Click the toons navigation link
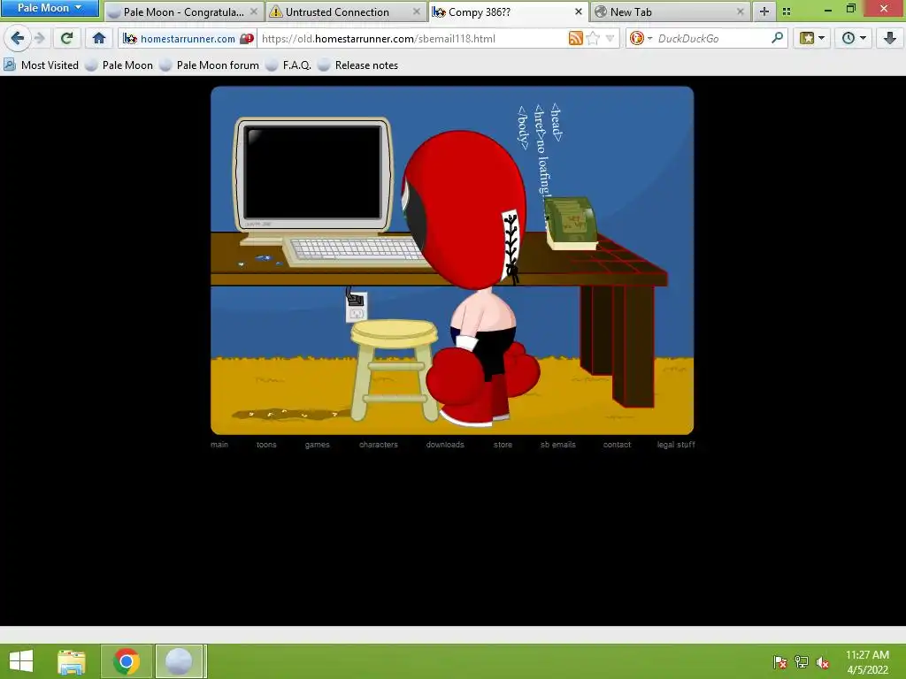The width and height of the screenshot is (906, 679). (x=266, y=445)
